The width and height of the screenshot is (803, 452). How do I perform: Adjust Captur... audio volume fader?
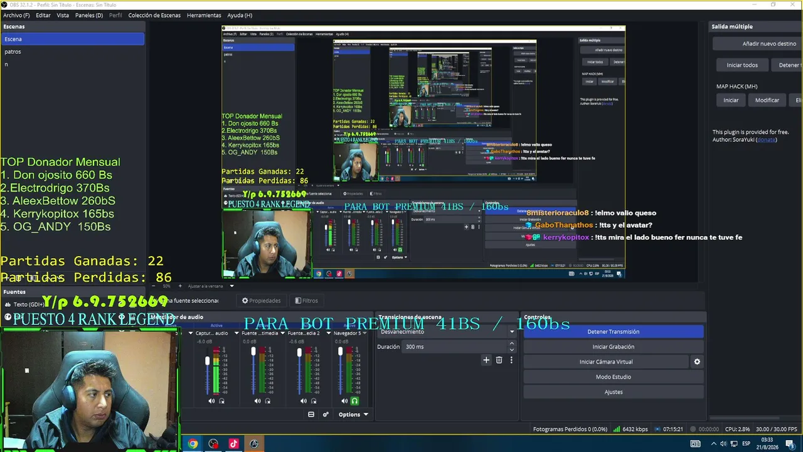pos(208,362)
